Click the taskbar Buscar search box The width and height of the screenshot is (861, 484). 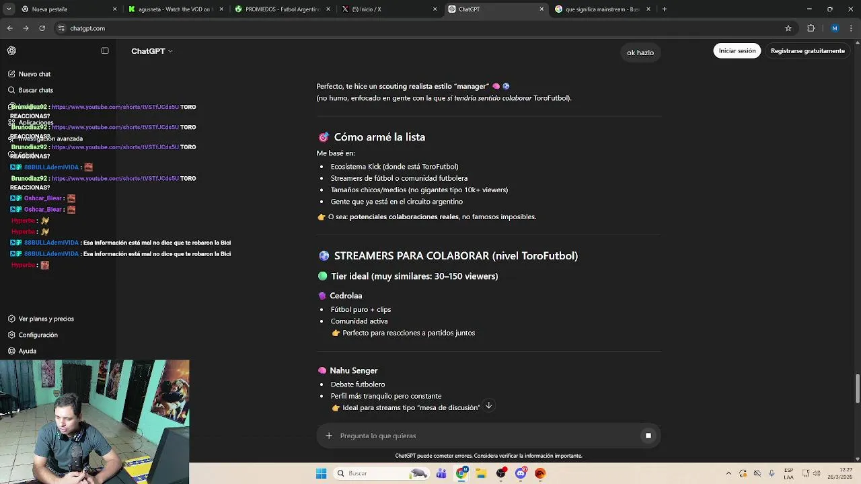click(382, 473)
